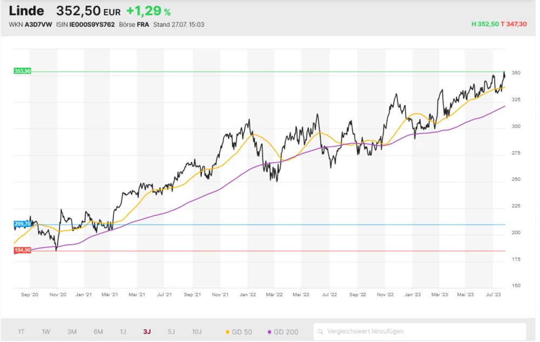Click the orange GD 50 legend dot
Viewport: 540px width, 342px height.
coord(227,332)
